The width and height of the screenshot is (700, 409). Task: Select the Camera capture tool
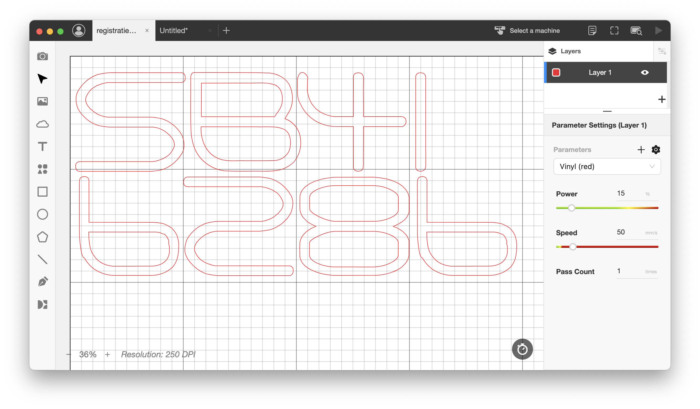point(43,56)
